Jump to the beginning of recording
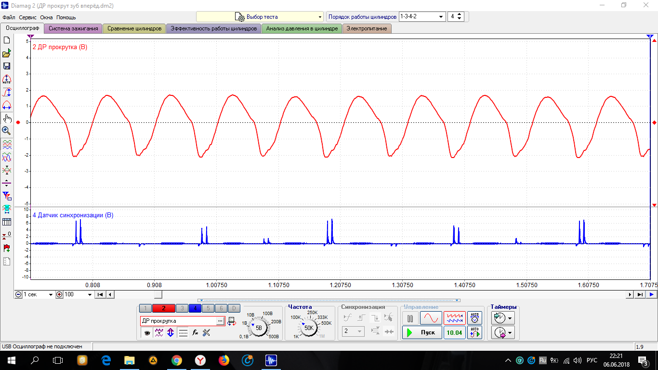This screenshot has height=370, width=658. click(100, 294)
